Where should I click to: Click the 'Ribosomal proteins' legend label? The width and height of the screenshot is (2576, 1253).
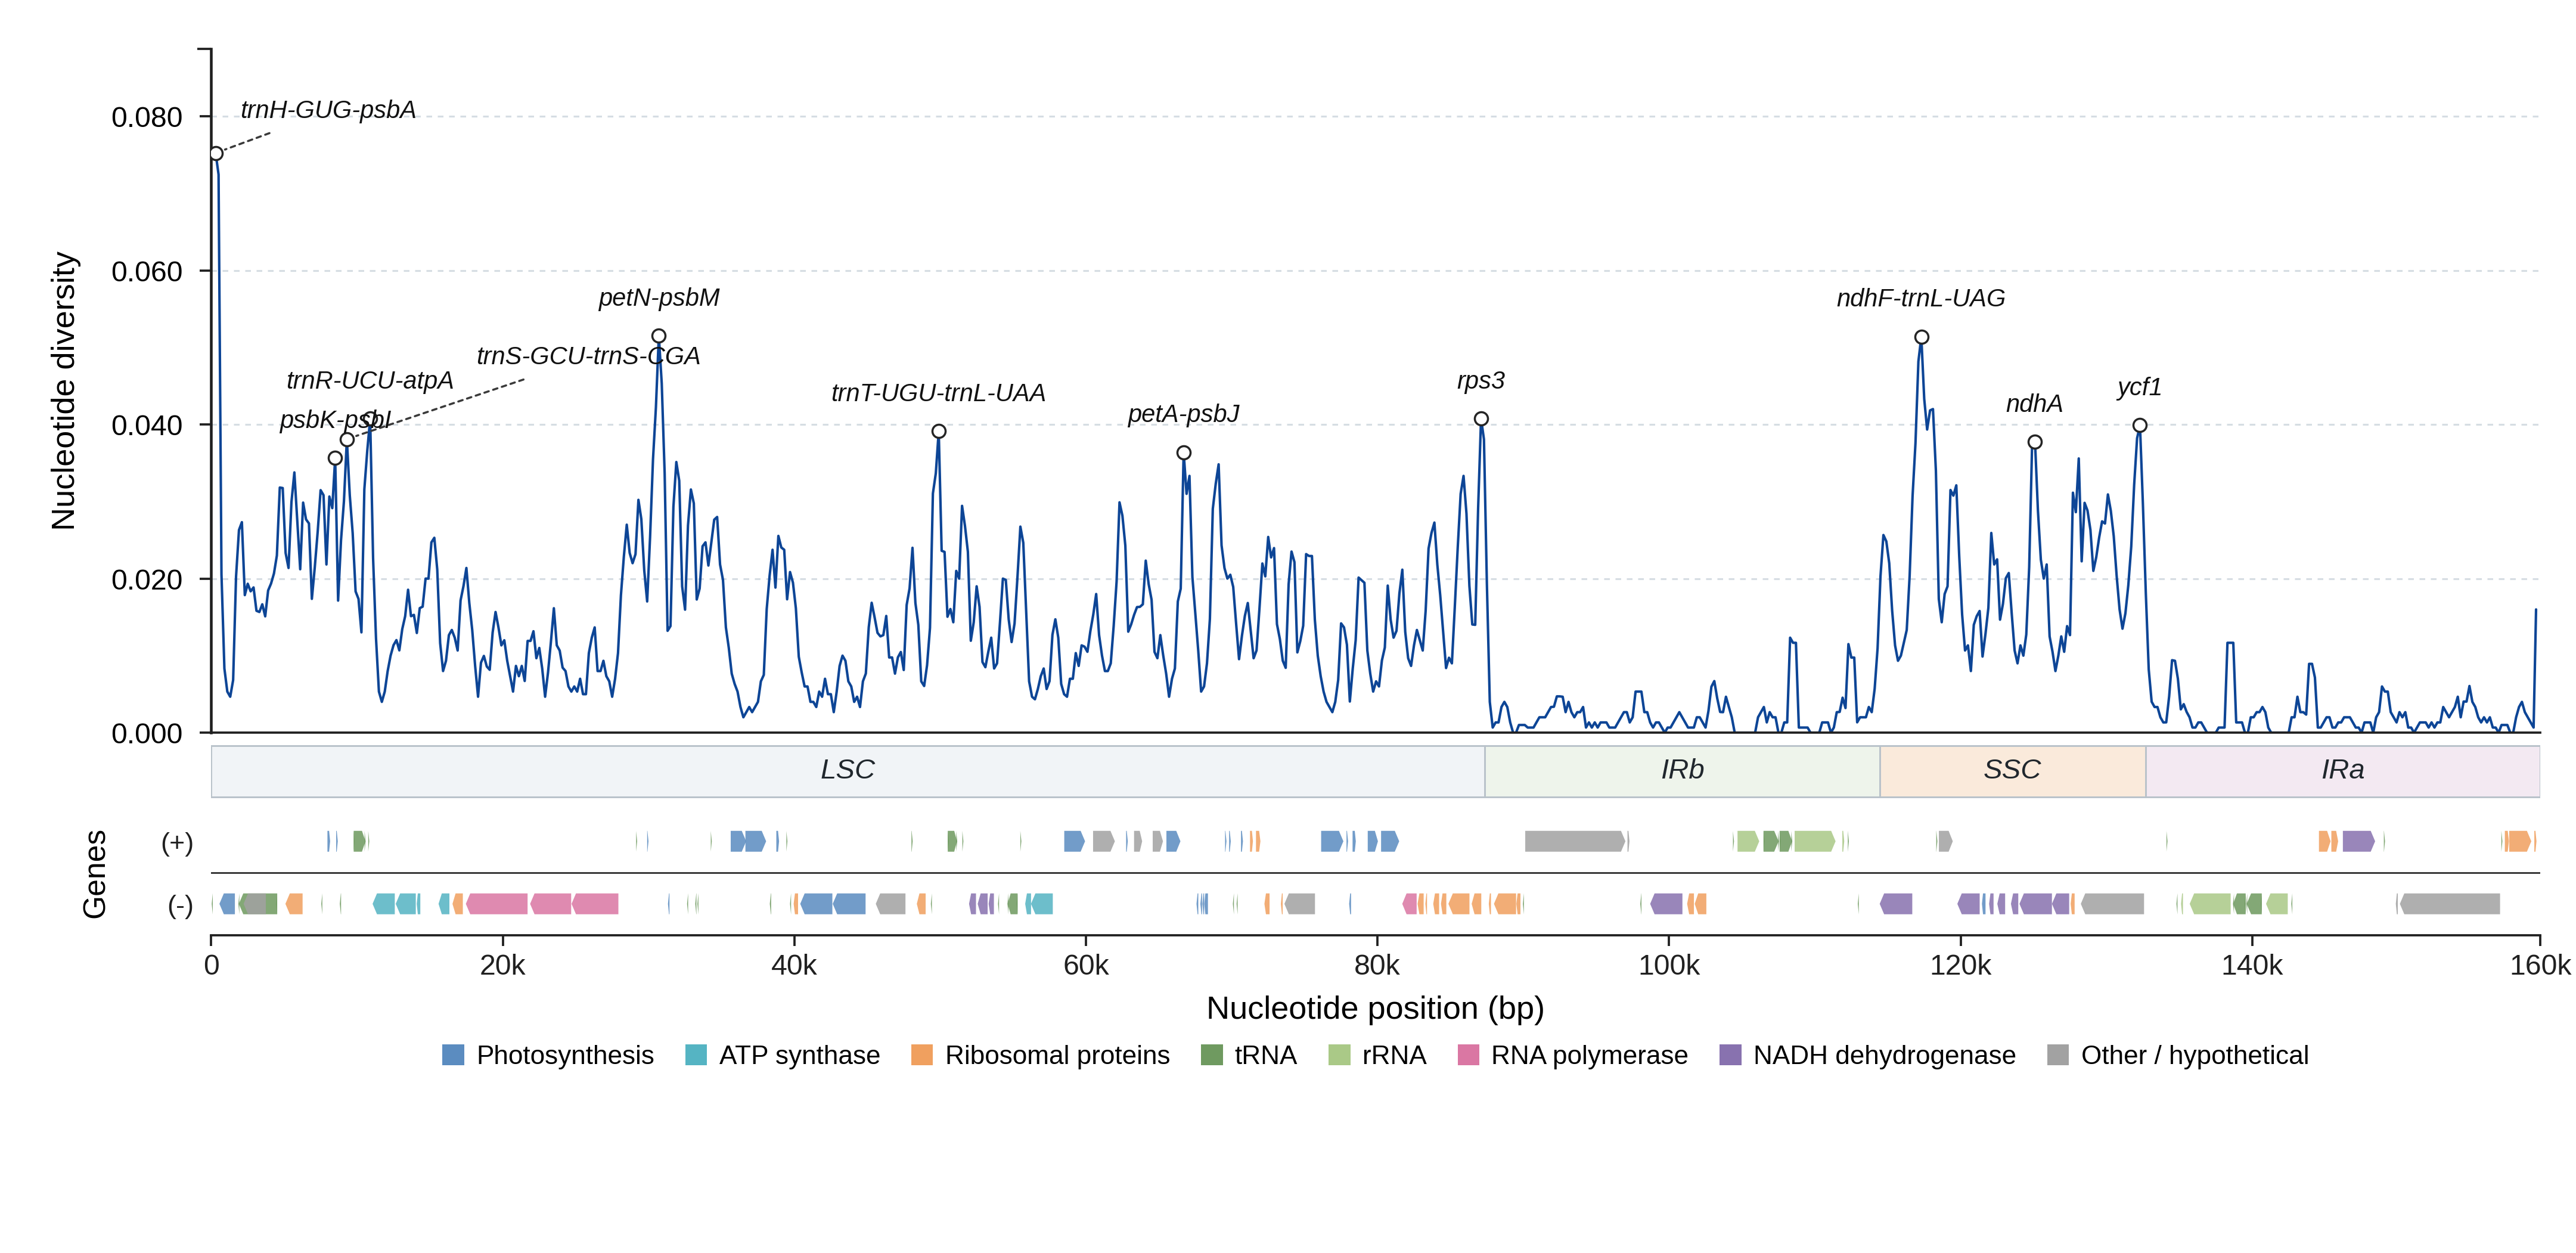(x=1057, y=1055)
